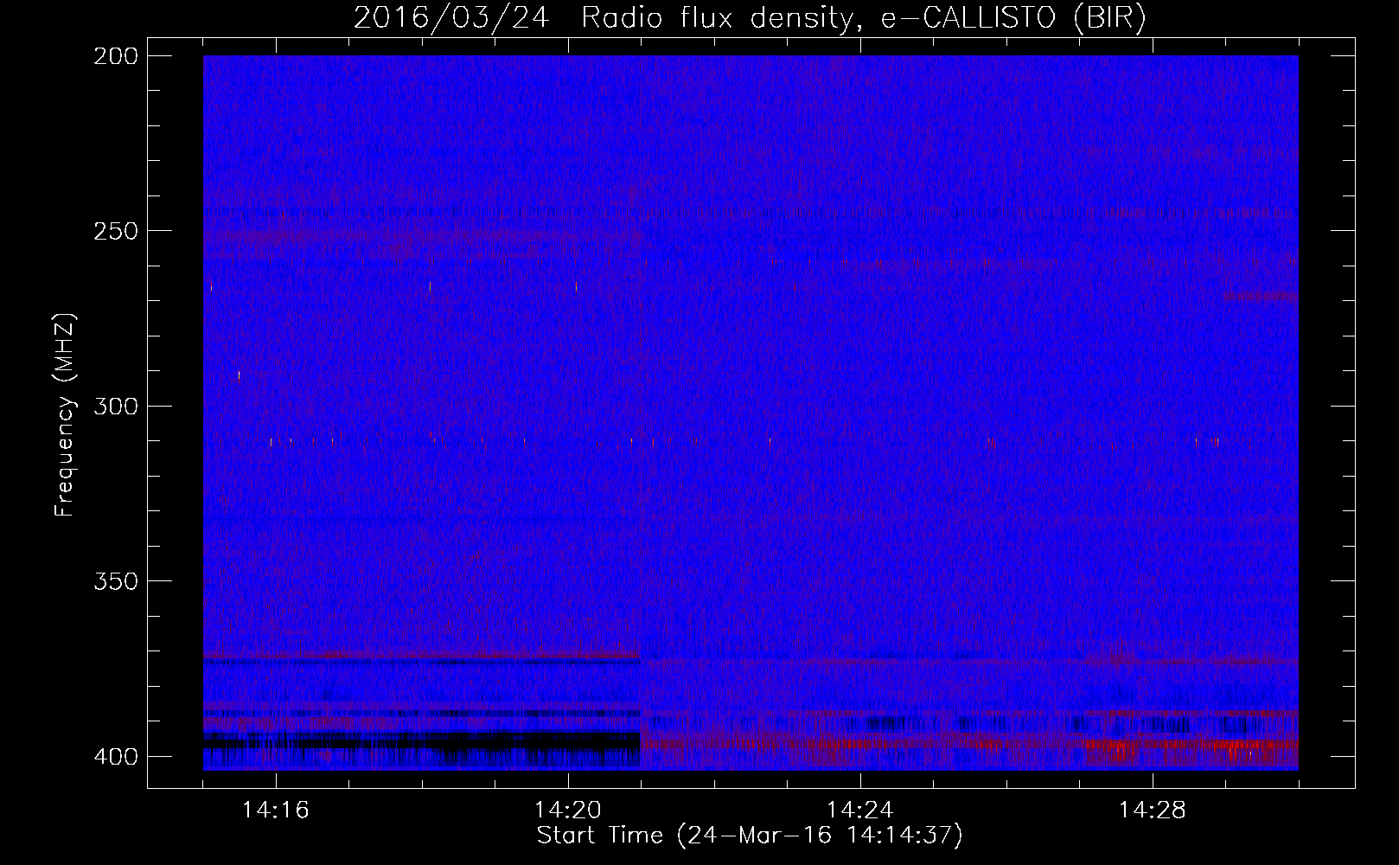This screenshot has height=865, width=1399.
Task: Select the 250 frequency axis label
Action: (116, 231)
